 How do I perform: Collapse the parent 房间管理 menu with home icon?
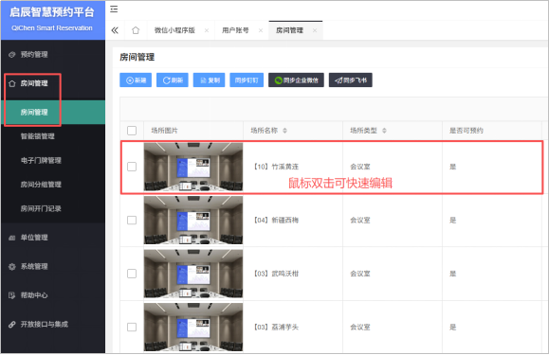(x=52, y=83)
